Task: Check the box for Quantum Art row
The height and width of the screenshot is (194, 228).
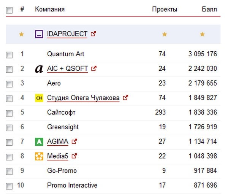Action: pos(9,55)
